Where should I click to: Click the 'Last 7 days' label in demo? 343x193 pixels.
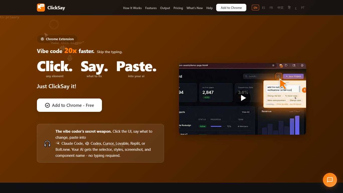[295, 111]
